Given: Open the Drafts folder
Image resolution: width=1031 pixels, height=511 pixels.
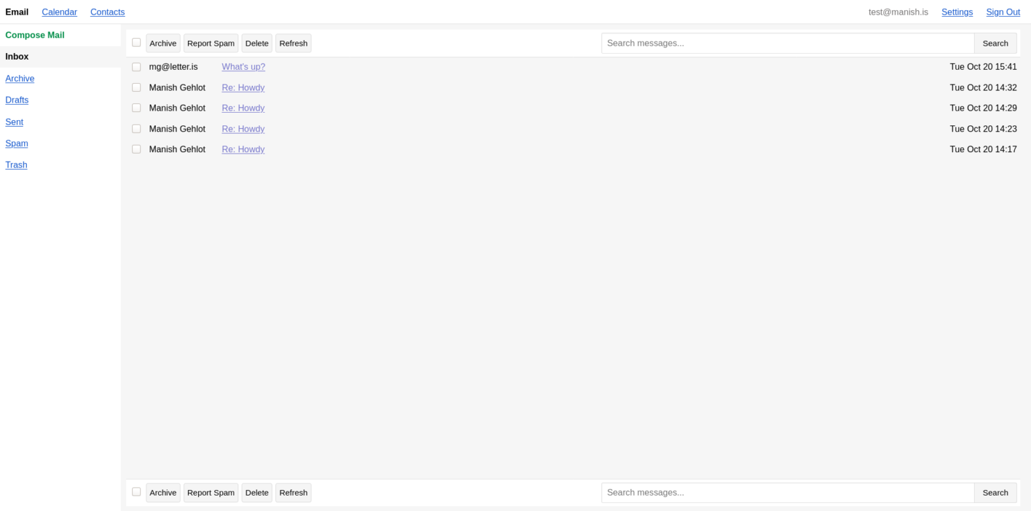Looking at the screenshot, I should click(17, 99).
